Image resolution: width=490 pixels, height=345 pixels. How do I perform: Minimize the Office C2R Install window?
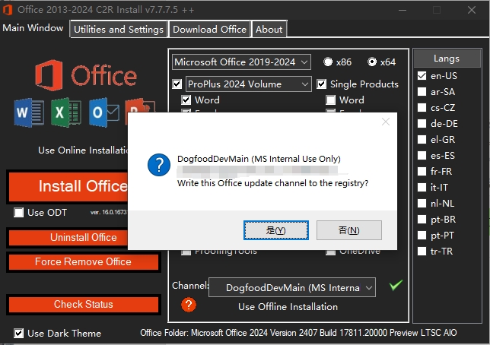[x=402, y=10]
